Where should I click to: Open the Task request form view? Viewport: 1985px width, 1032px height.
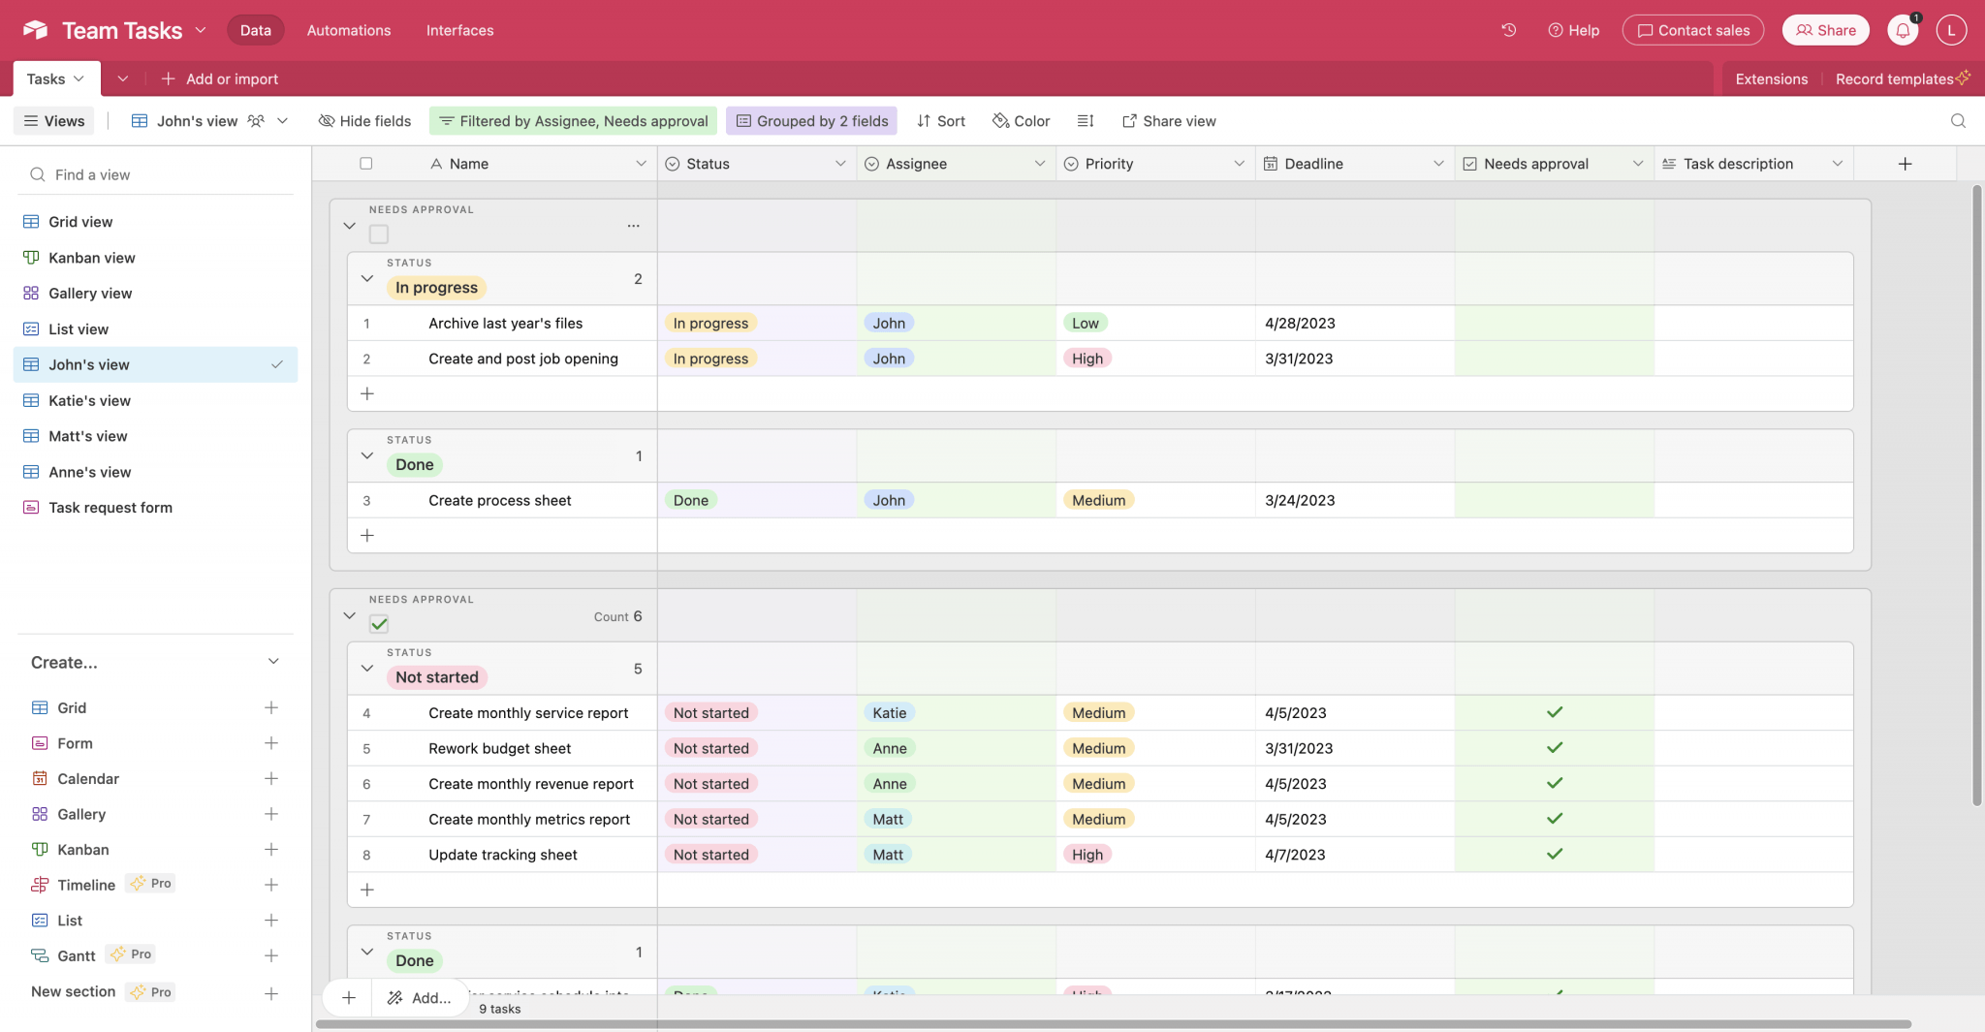(x=110, y=507)
